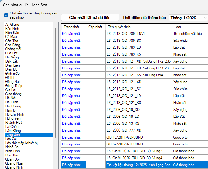Open the 'Tháng 1/2026' price period dropdown
Screen dimensions: 208x169
click(188, 18)
